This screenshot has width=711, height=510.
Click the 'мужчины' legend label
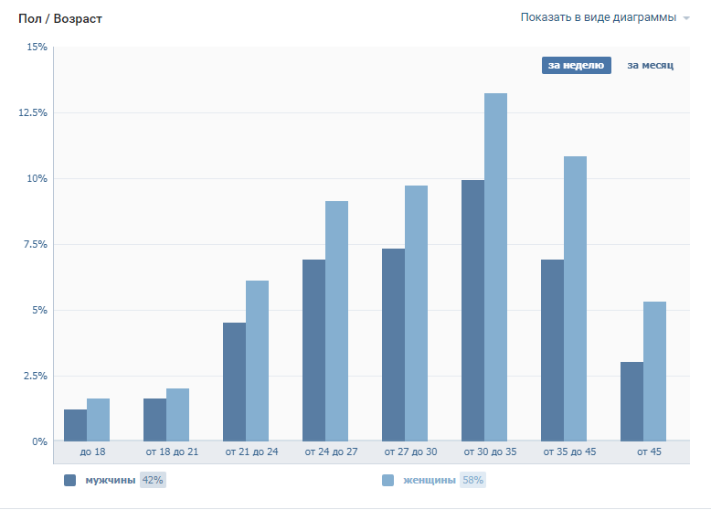point(111,480)
